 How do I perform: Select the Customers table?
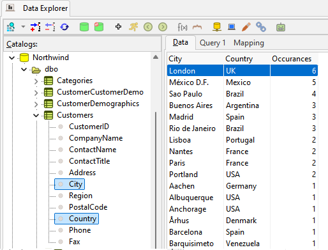[75, 115]
